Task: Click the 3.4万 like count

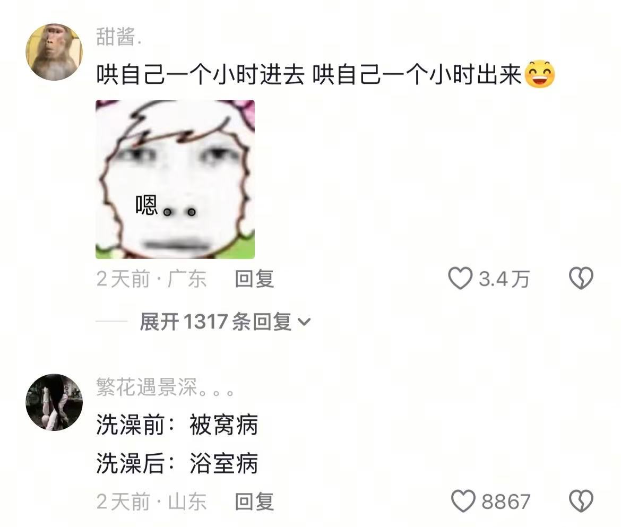Action: [504, 279]
